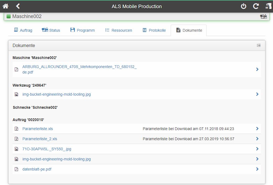Open the list view icon in Dokumente panel
The image size is (273, 185).
[259, 45]
